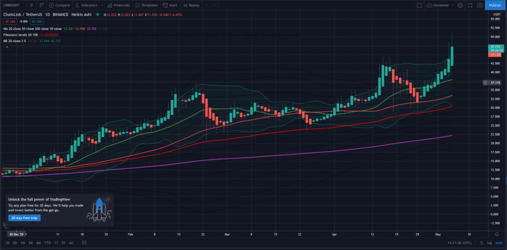The width and height of the screenshot is (507, 250).
Task: Start bar Replay mode
Action: (x=191, y=5)
